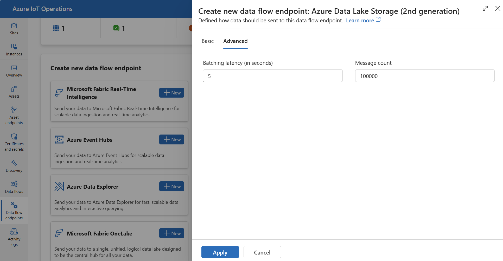The image size is (503, 261).
Task: Create a new Azure Event Hubs endpoint
Action: point(171,139)
